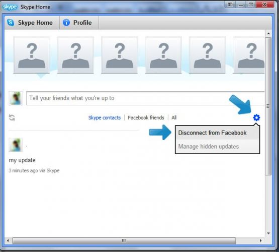Click the 'Tell your friends' mood field

146,98
